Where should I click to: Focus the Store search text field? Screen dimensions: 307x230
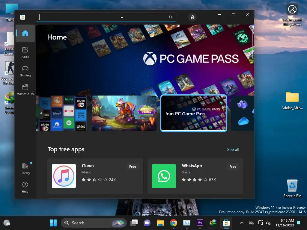106,17
